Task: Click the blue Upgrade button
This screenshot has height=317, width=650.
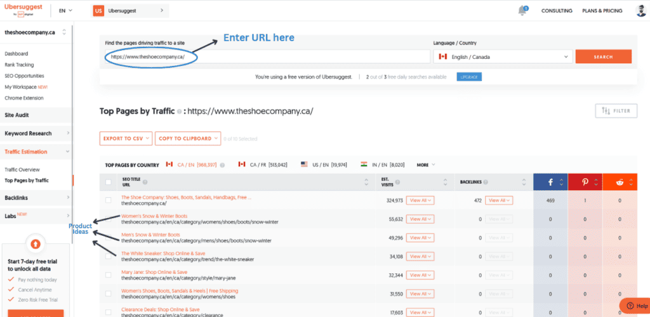Action: coord(469,77)
